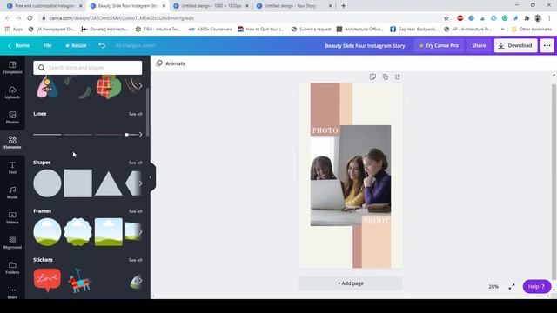Open the Help button
This screenshot has width=557, height=313.
coord(536,286)
